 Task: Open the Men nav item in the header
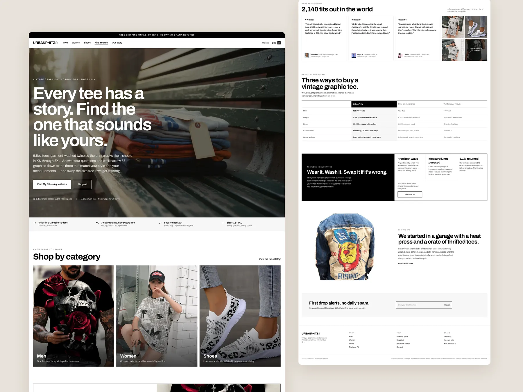pos(66,43)
